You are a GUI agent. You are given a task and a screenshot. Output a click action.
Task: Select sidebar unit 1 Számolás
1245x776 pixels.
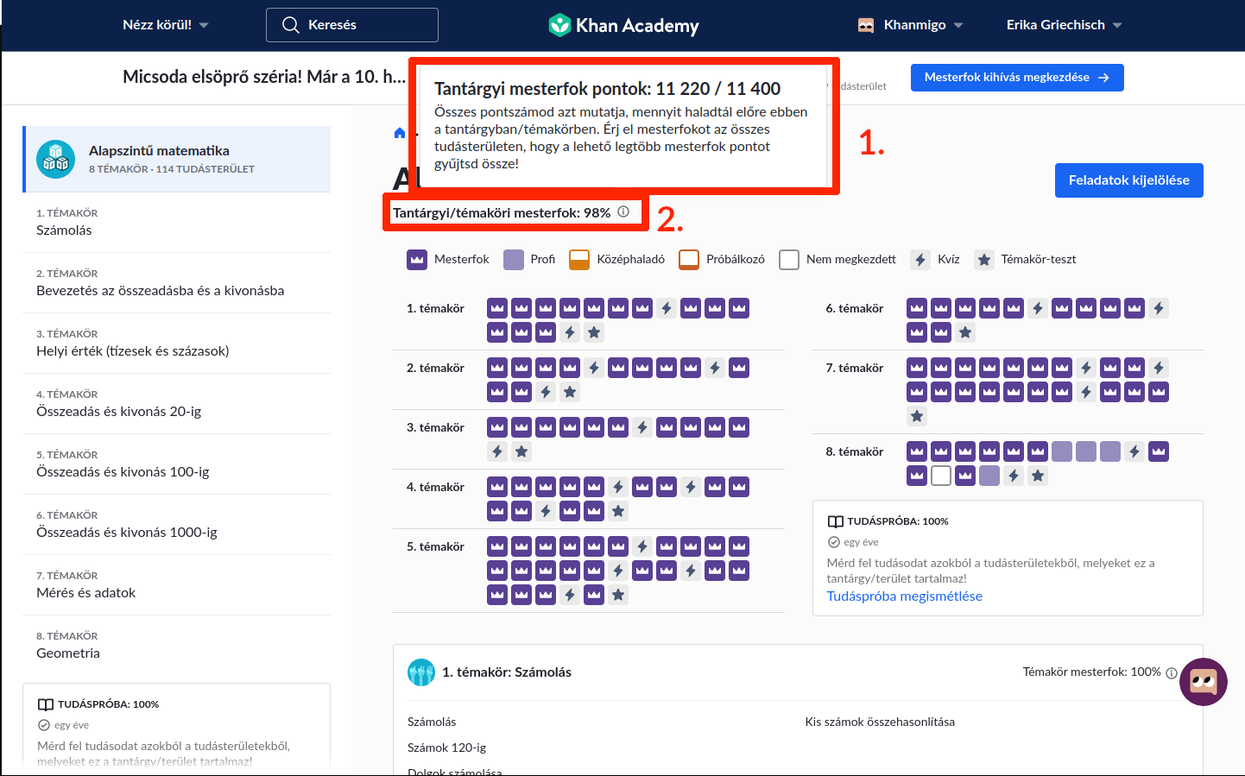click(177, 223)
